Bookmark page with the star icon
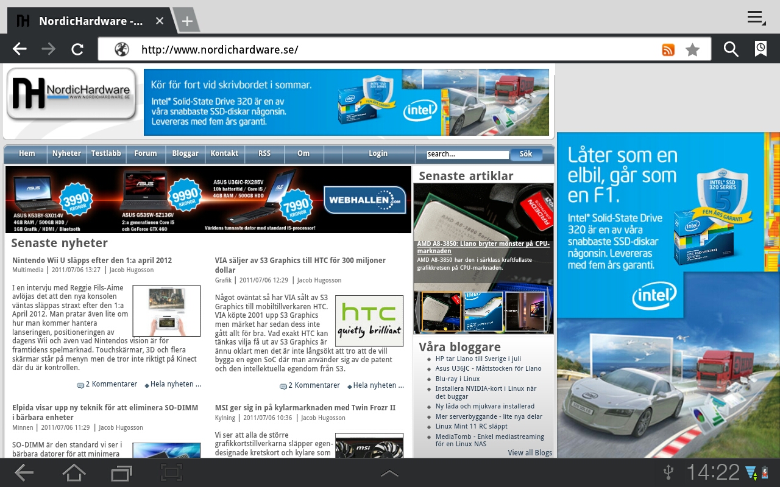780x487 pixels. [x=692, y=50]
